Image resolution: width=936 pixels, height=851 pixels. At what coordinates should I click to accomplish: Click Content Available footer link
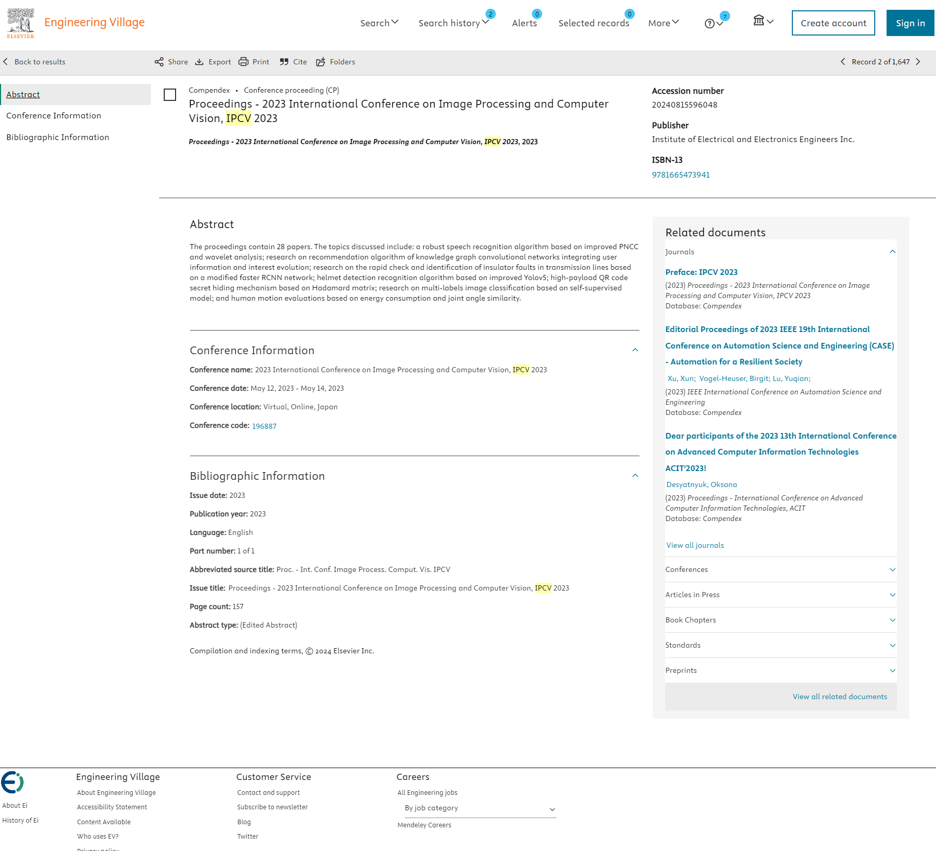[x=103, y=822]
